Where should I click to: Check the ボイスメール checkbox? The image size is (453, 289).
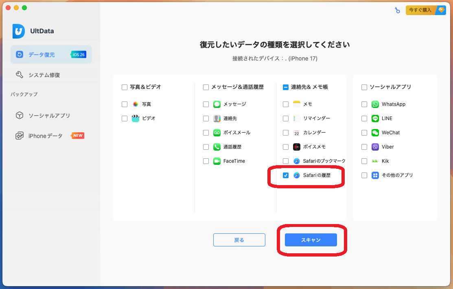click(206, 133)
